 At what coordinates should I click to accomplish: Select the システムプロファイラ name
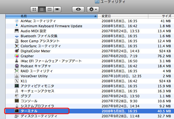click(37, 106)
